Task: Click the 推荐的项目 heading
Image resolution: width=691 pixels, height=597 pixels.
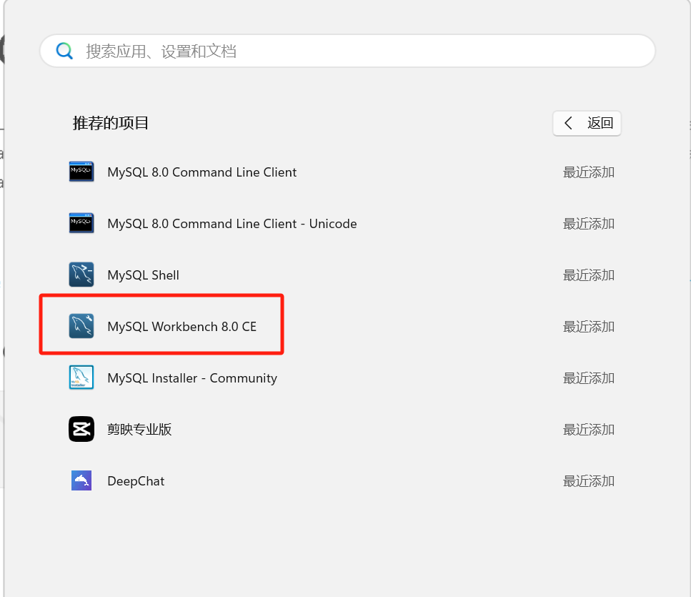Action: pyautogui.click(x=111, y=123)
